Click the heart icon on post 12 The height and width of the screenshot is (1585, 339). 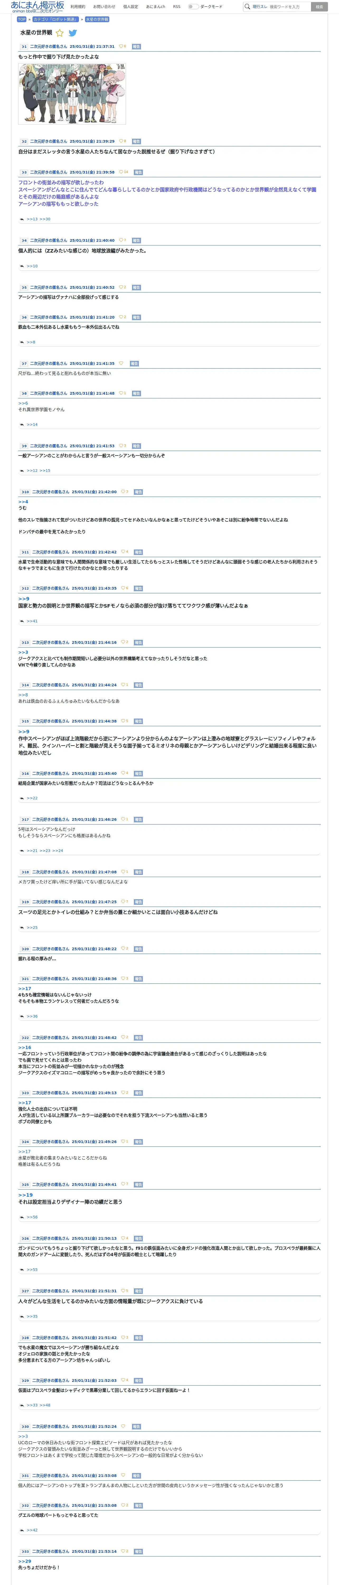[x=123, y=588]
